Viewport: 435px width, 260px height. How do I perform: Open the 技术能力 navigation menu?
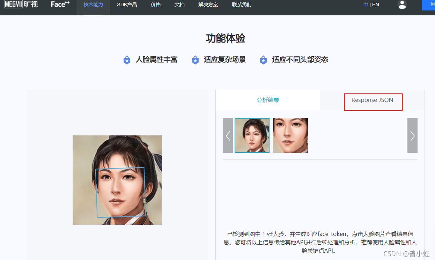[x=93, y=5]
